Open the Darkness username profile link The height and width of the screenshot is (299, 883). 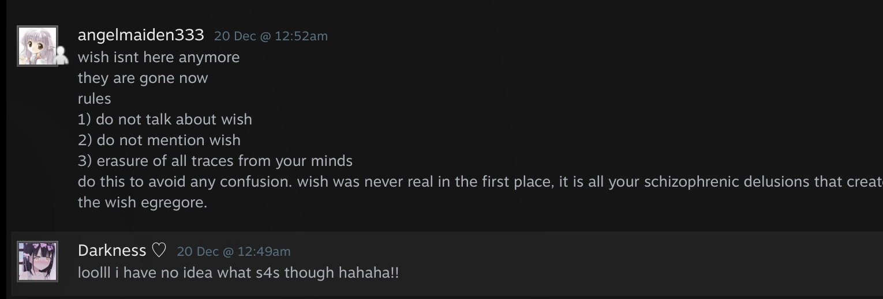coord(112,251)
